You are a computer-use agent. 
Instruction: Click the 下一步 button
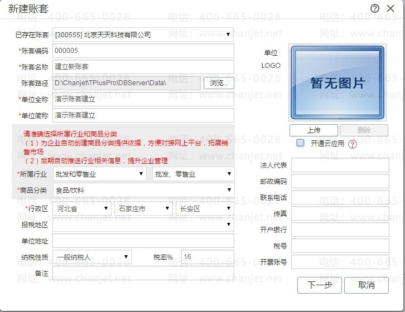pyautogui.click(x=320, y=285)
